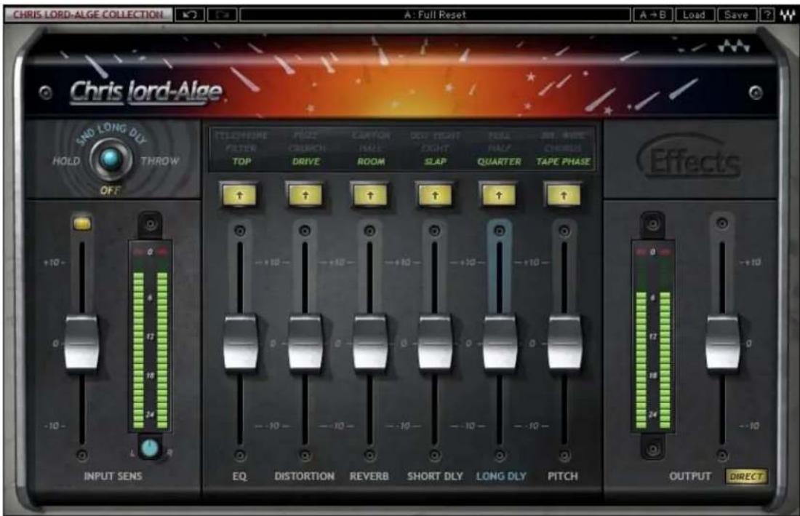Open the Load preset button
The height and width of the screenshot is (516, 800).
point(694,15)
